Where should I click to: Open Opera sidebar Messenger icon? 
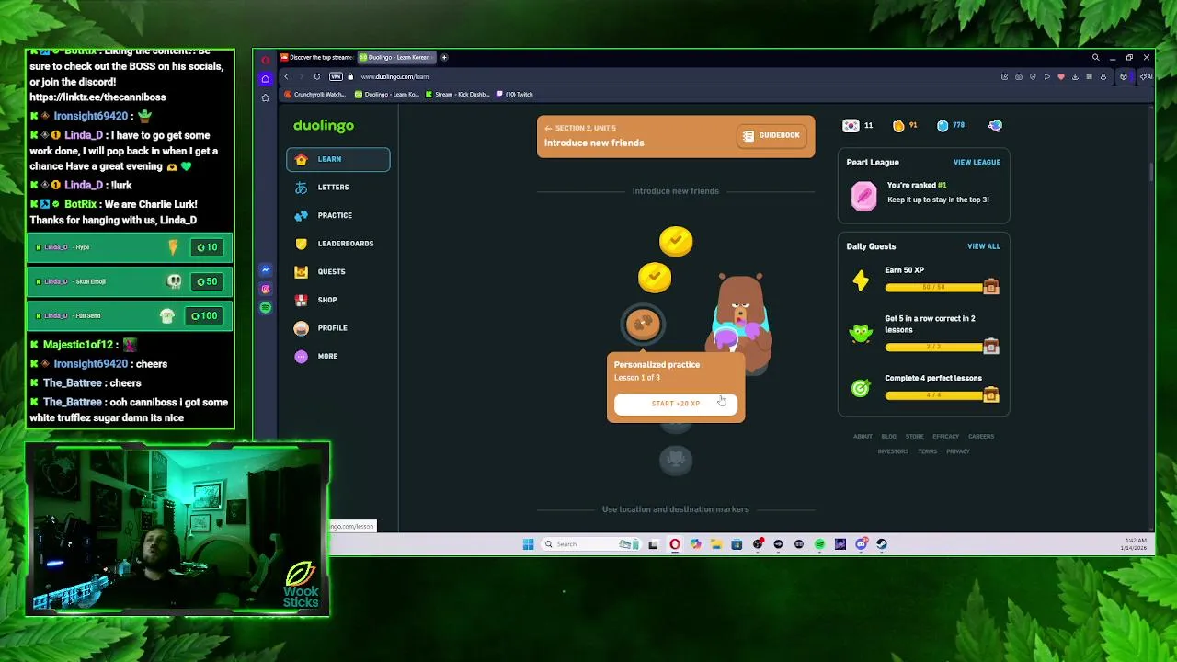click(265, 270)
